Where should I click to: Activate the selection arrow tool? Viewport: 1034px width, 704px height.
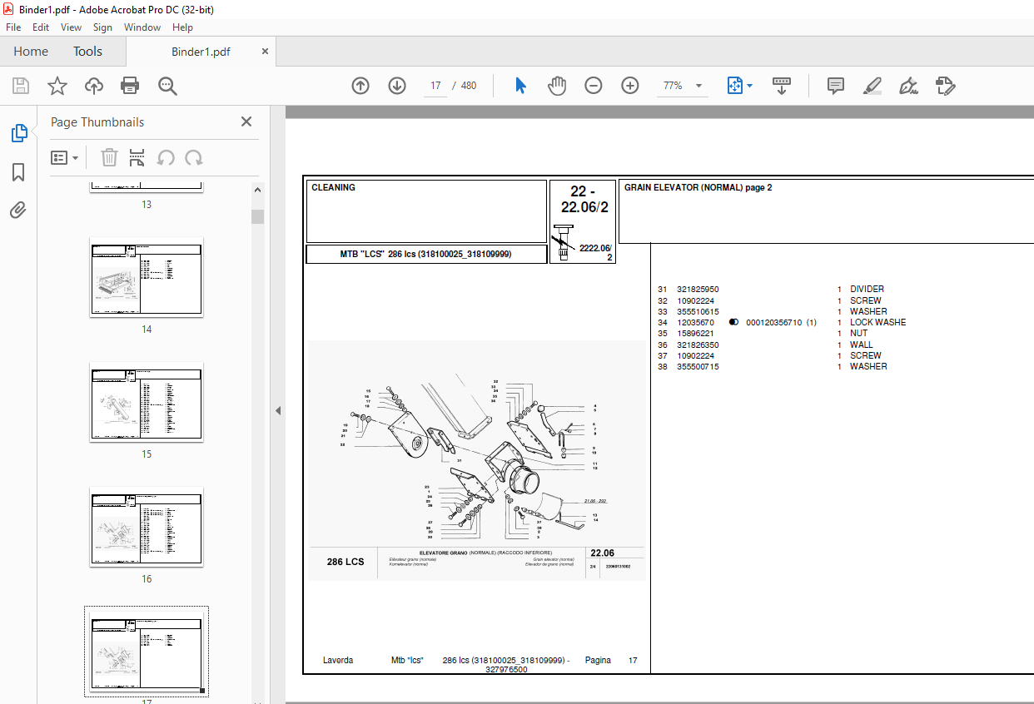click(521, 86)
